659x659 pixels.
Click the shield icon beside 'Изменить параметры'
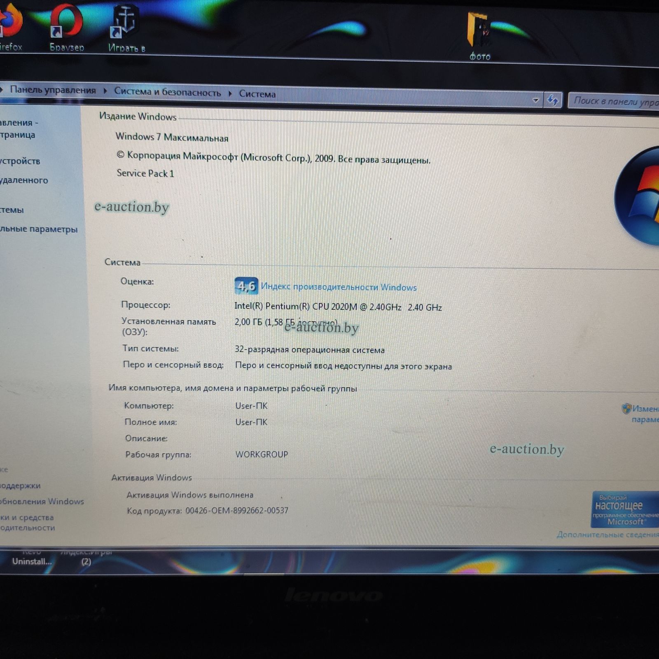click(x=626, y=409)
